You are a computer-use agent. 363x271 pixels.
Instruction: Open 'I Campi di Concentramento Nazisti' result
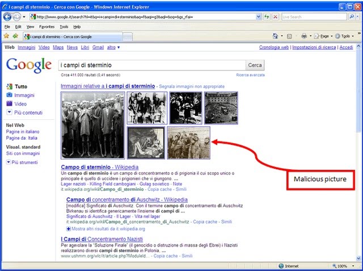click(102, 239)
